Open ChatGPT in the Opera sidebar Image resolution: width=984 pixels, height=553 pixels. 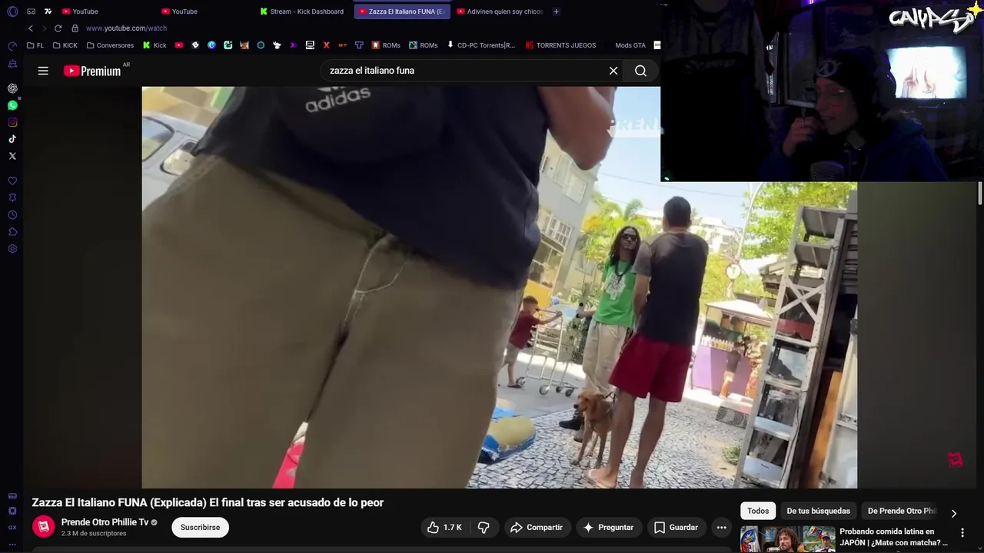pyautogui.click(x=12, y=88)
